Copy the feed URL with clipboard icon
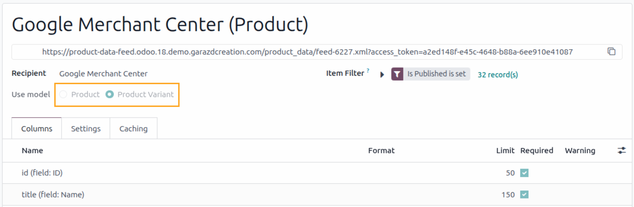Viewport: 634px width, 207px height. pos(611,52)
